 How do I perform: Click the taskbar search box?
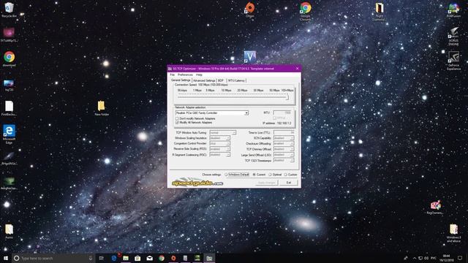(53, 258)
